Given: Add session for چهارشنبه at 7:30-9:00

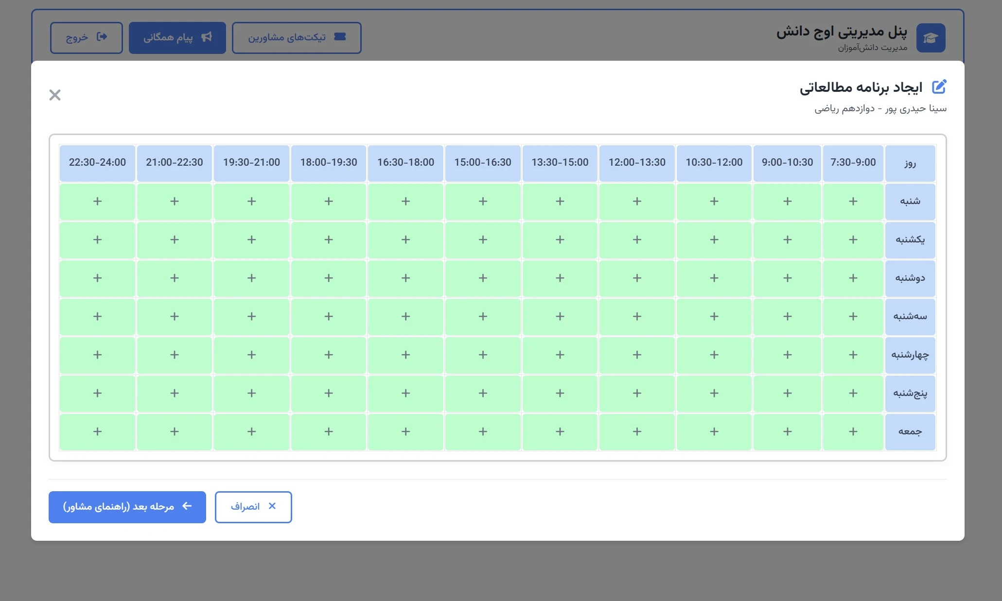Looking at the screenshot, I should coord(853,355).
